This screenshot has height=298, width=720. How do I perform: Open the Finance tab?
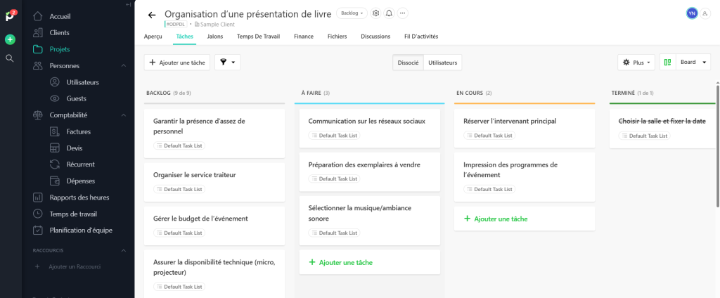coord(304,37)
